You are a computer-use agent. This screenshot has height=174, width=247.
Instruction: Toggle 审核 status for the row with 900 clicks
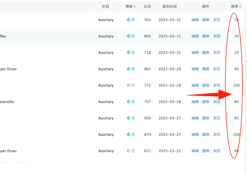131,118
